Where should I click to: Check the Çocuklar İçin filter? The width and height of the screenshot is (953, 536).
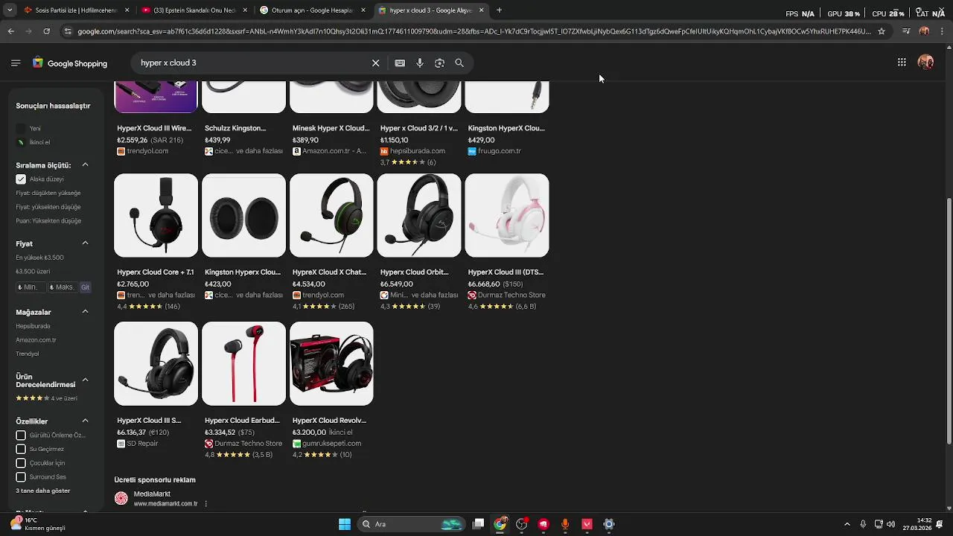[21, 463]
